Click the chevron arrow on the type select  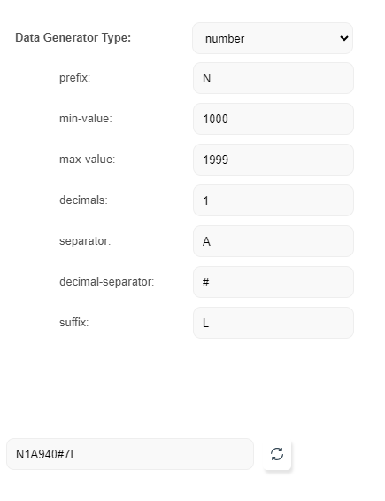[x=344, y=38]
